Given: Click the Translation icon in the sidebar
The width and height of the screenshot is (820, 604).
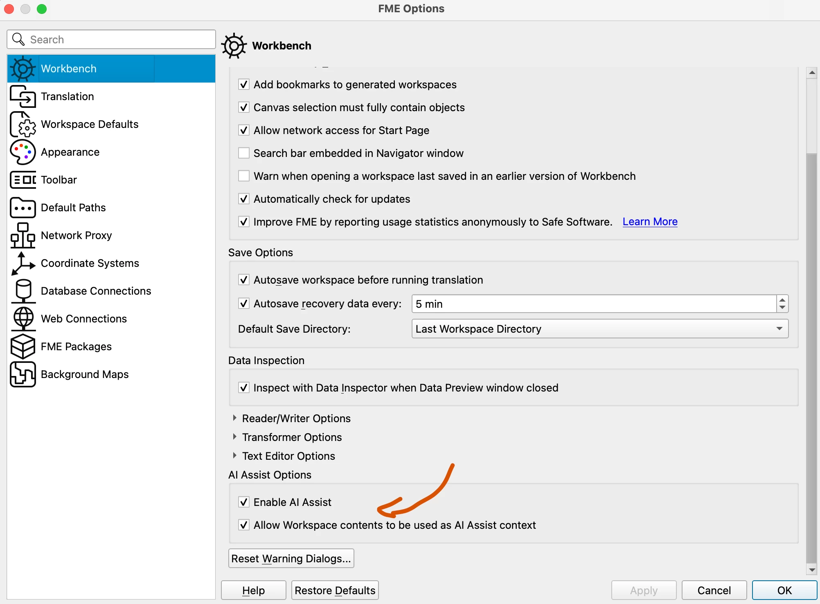Looking at the screenshot, I should coord(23,96).
